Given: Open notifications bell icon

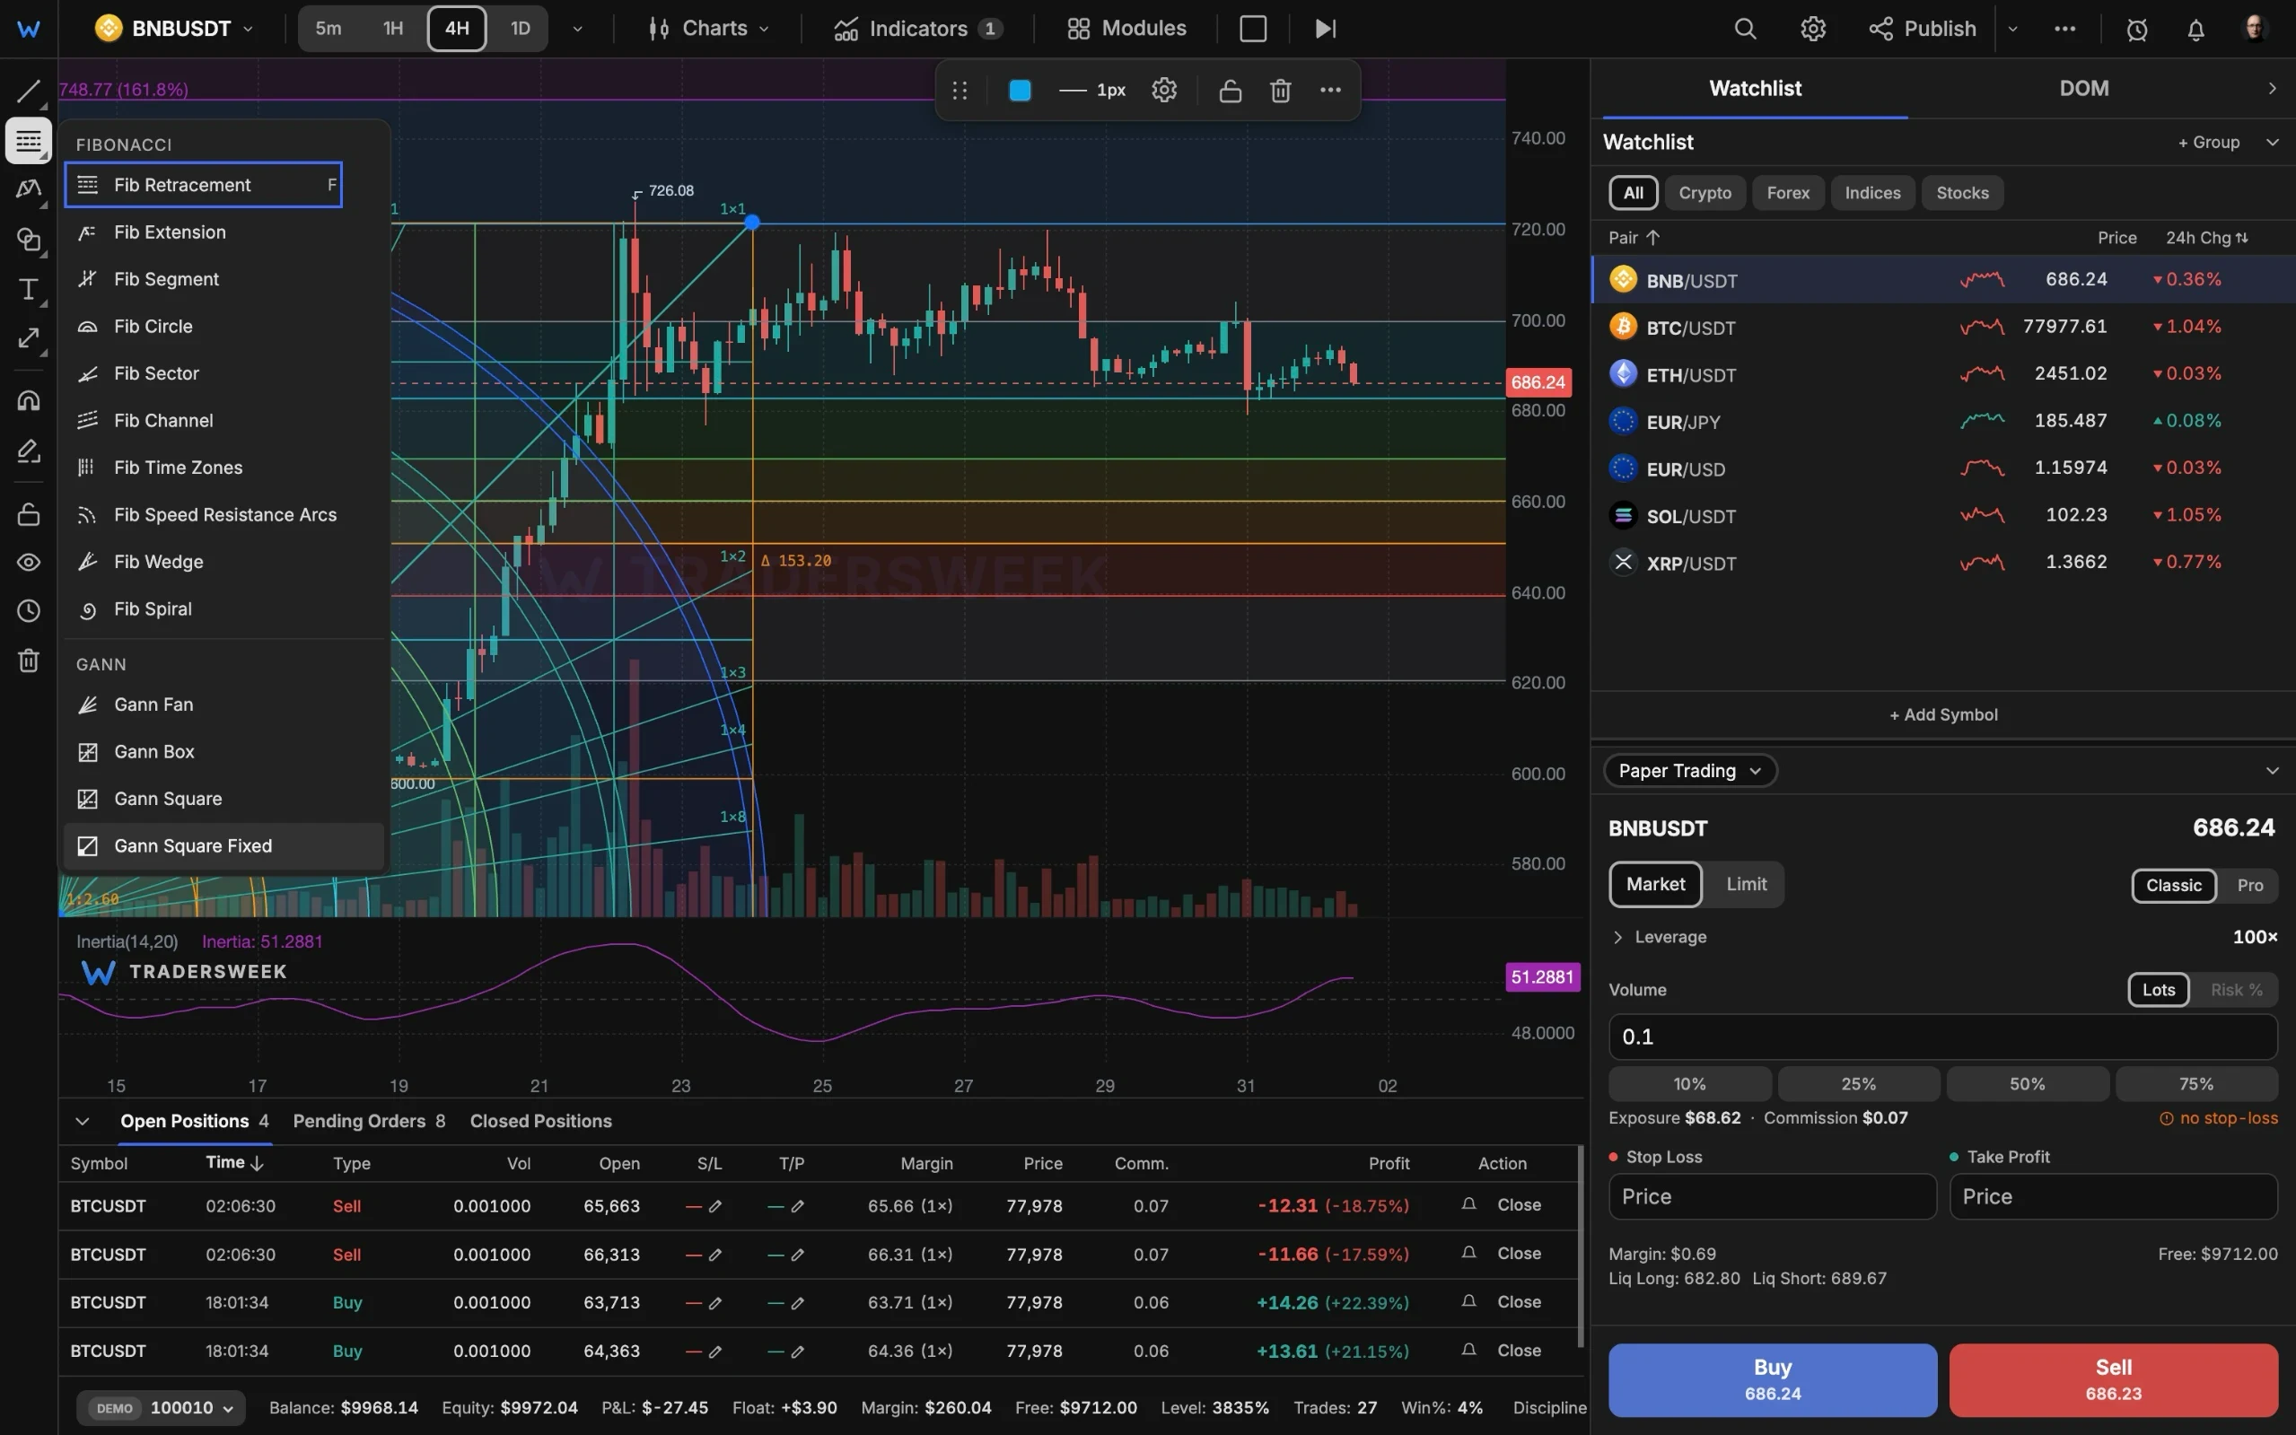Looking at the screenshot, I should tap(2195, 30).
